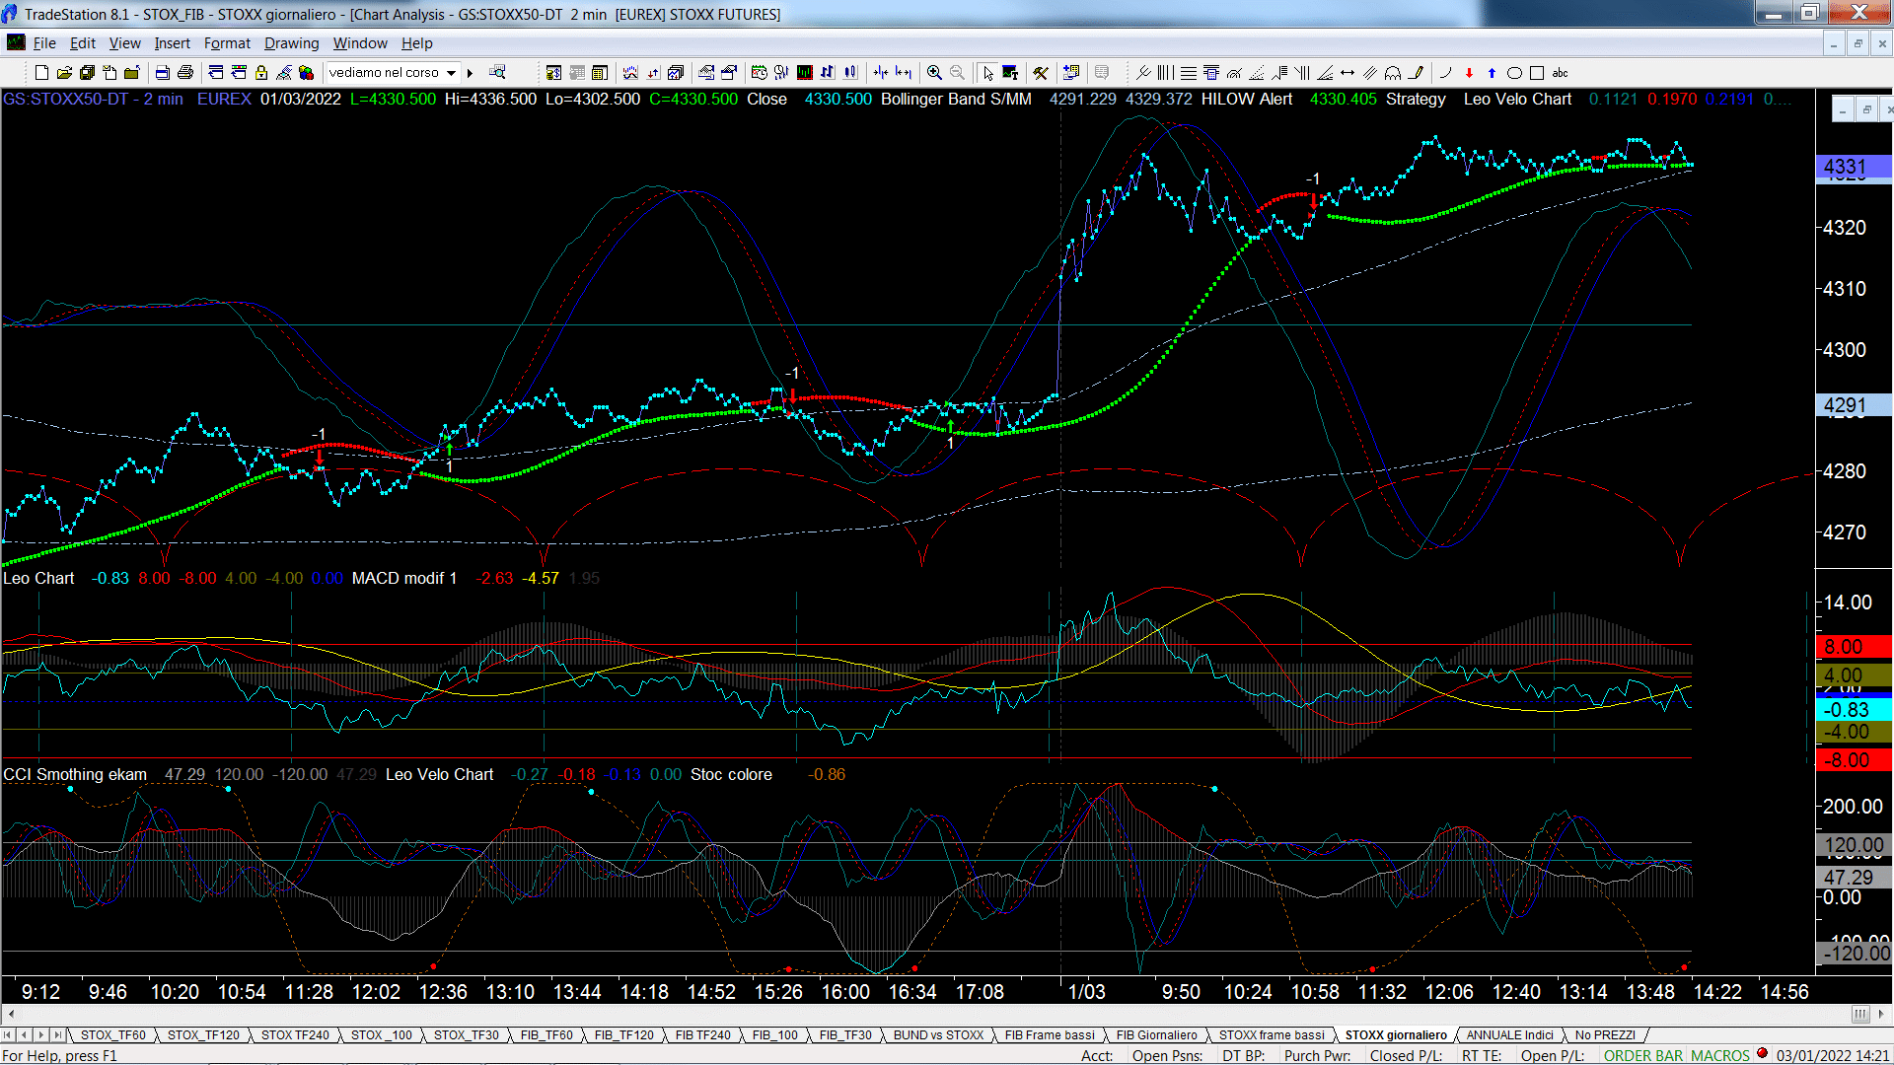Viewport: 1894px width, 1065px height.
Task: Select the vertical lines drawing tool
Action: [x=1166, y=73]
